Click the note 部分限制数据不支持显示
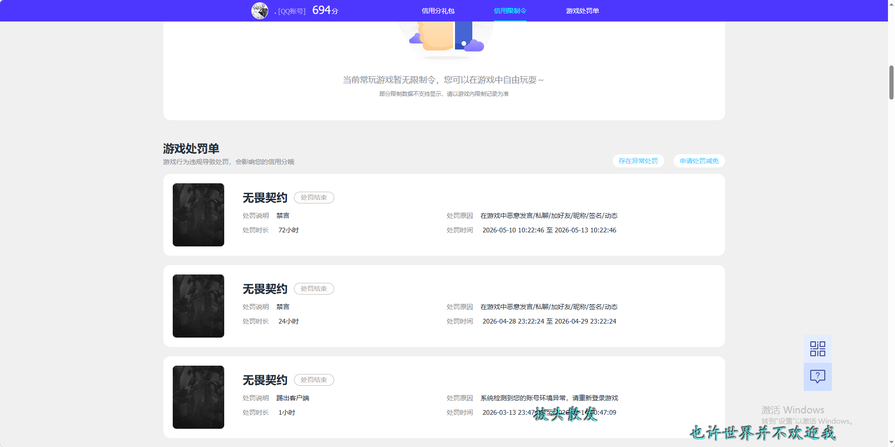Screen dimensions: 895x447 click(x=444, y=94)
